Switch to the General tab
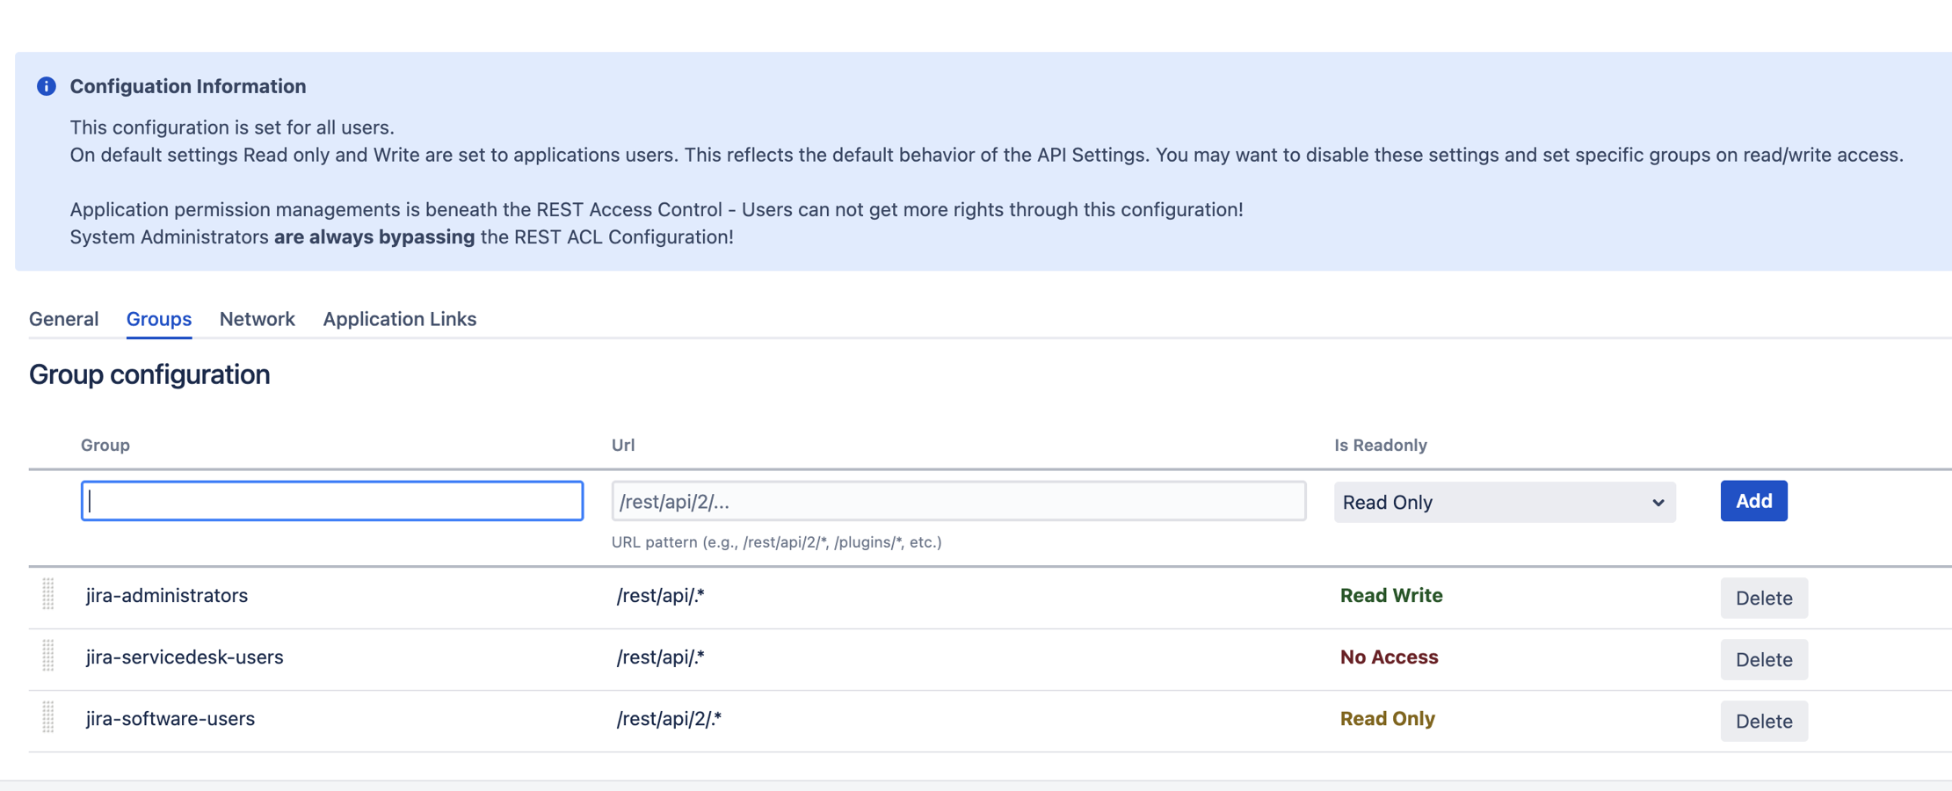This screenshot has height=791, width=1952. click(x=63, y=319)
